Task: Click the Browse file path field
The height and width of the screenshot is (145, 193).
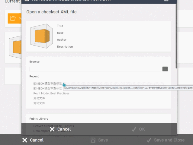Action: coord(95,69)
